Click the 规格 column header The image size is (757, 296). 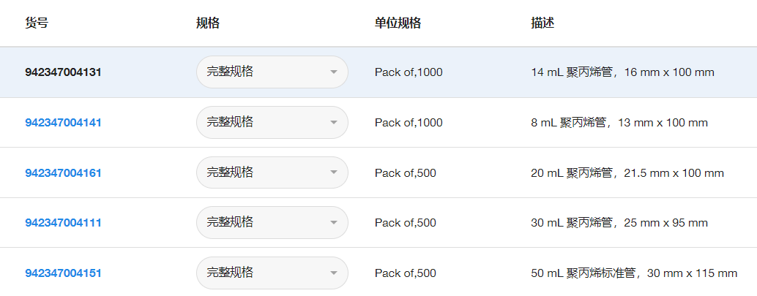pos(208,23)
